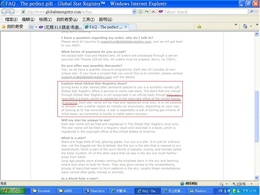Open the 檔案(F) menu

(11, 19)
